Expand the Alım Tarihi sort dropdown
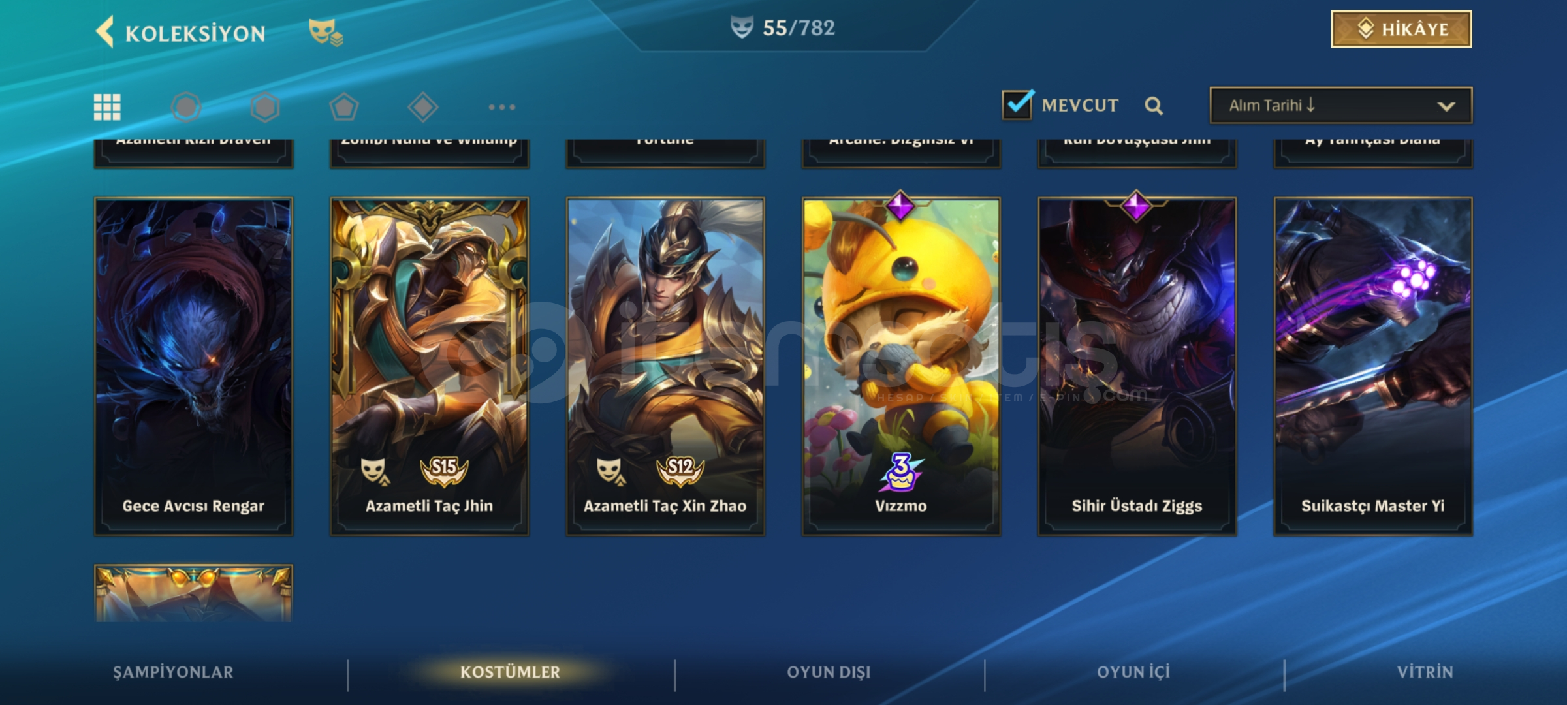The width and height of the screenshot is (1567, 705). [x=1341, y=105]
